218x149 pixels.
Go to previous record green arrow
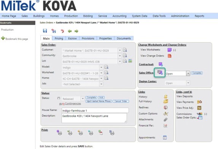(x=70, y=31)
